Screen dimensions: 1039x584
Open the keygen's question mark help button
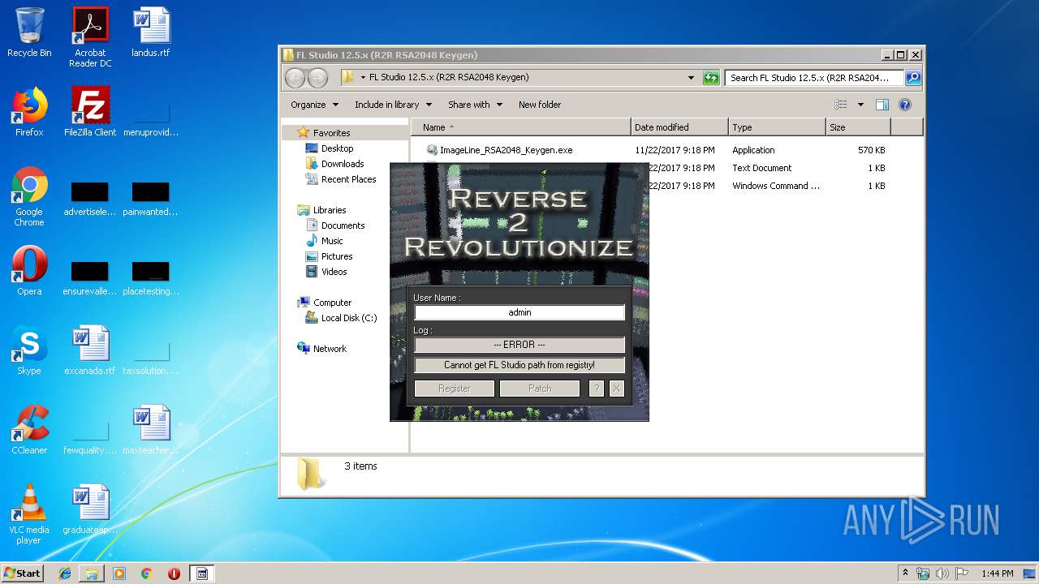click(597, 389)
